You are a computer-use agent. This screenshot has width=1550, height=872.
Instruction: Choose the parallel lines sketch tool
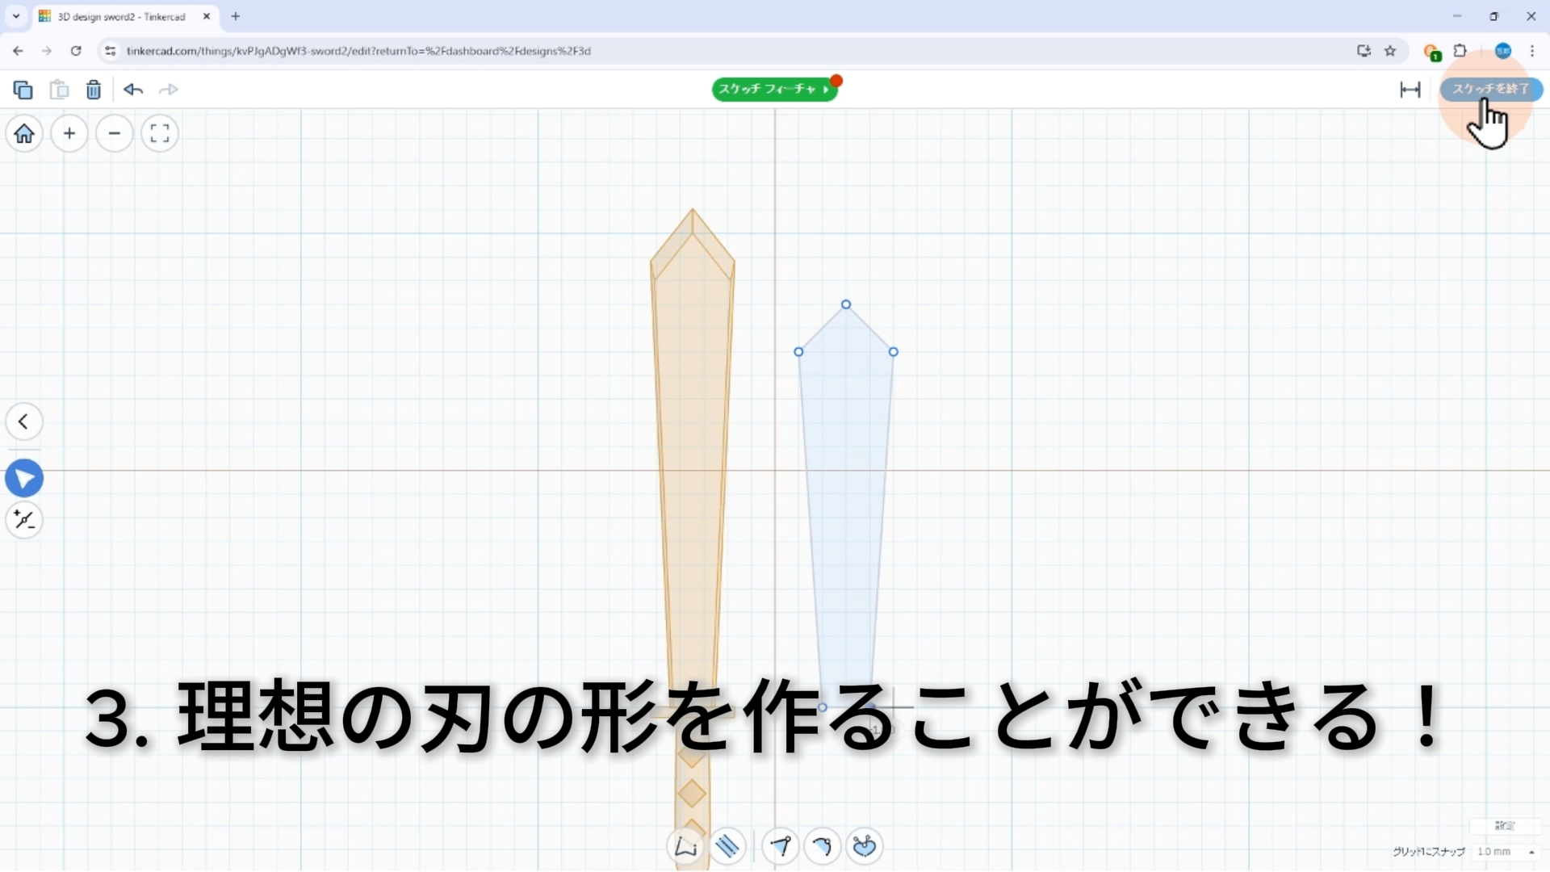tap(727, 846)
